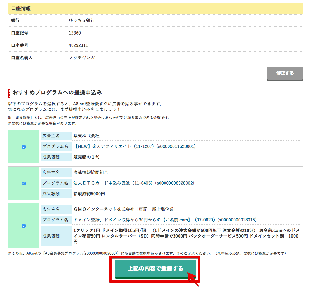The width and height of the screenshot is (311, 288).
Task: Uncheck the 楽天株式会社 program checkbox
Action: [x=24, y=147]
